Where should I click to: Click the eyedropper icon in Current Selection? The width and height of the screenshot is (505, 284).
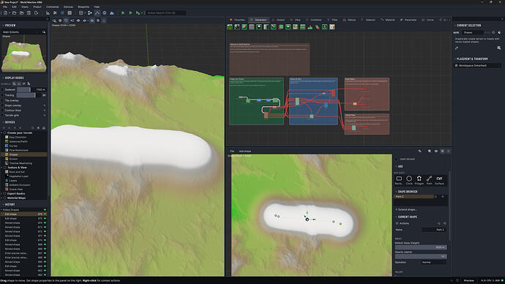pos(457,48)
